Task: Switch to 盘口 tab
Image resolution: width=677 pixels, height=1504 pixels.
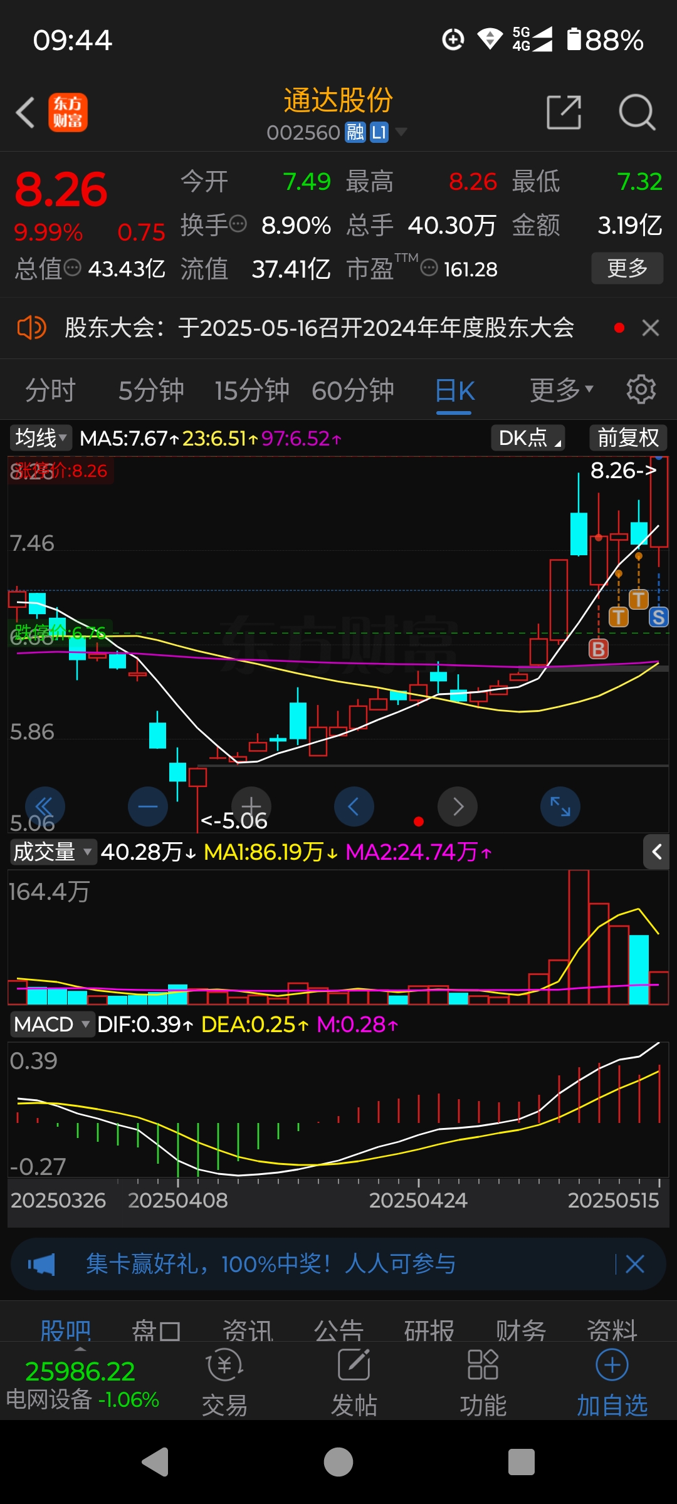Action: point(157,1330)
